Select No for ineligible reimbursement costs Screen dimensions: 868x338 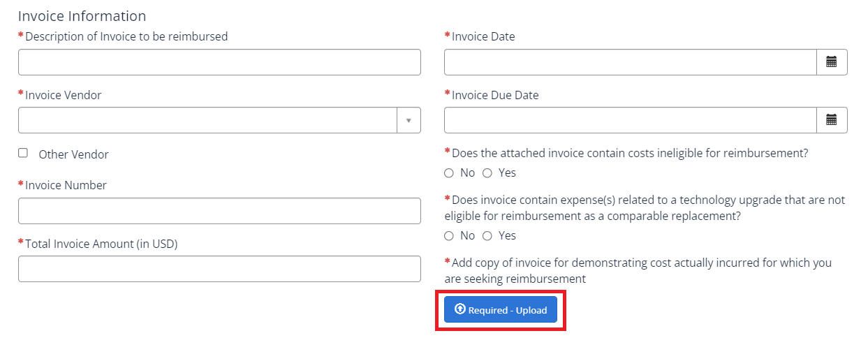tap(449, 173)
